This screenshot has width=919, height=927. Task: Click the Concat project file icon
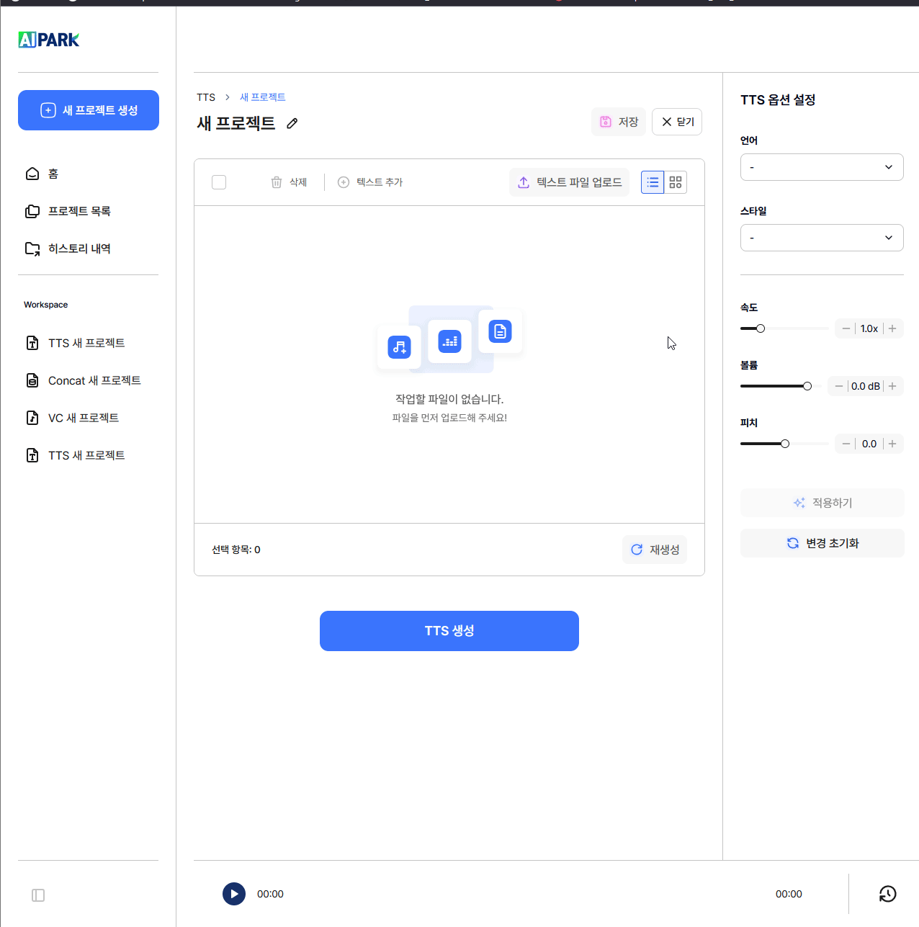[x=32, y=380]
